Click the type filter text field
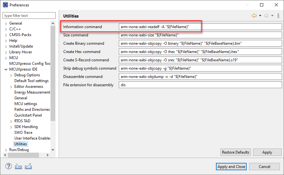The width and height of the screenshot is (284, 175). [29, 16]
